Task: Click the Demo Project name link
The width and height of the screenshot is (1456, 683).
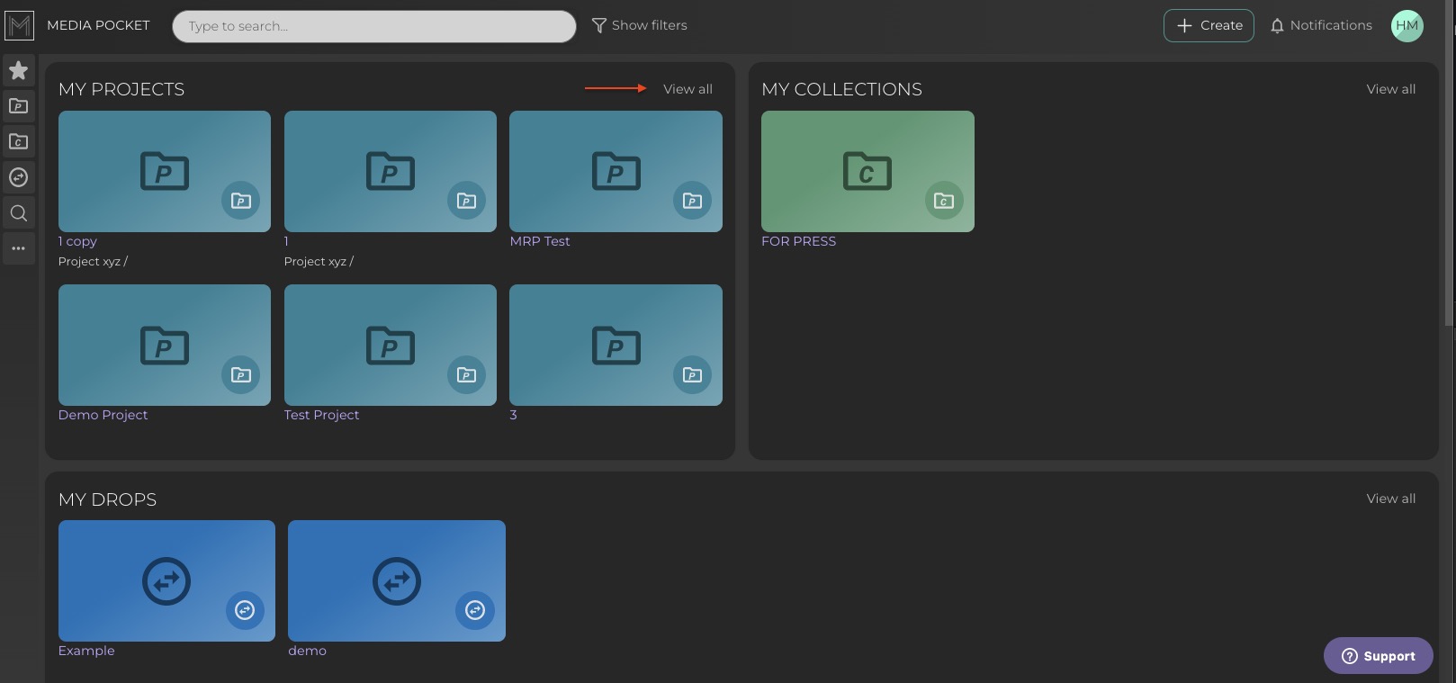Action: click(x=103, y=415)
